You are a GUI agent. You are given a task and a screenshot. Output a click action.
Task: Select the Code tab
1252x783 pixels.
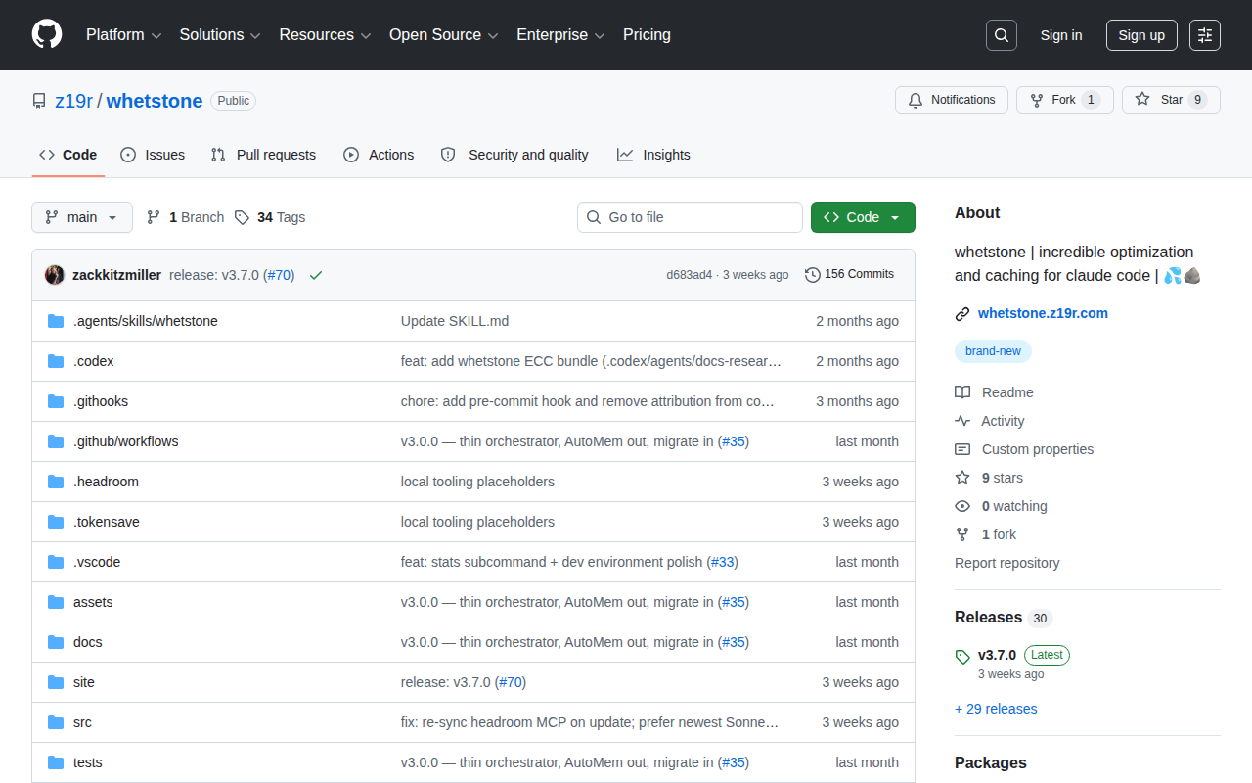tap(68, 155)
